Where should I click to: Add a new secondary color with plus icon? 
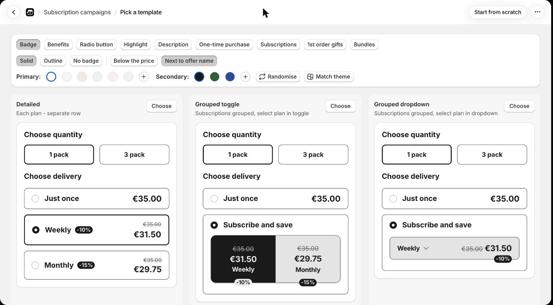coord(245,77)
